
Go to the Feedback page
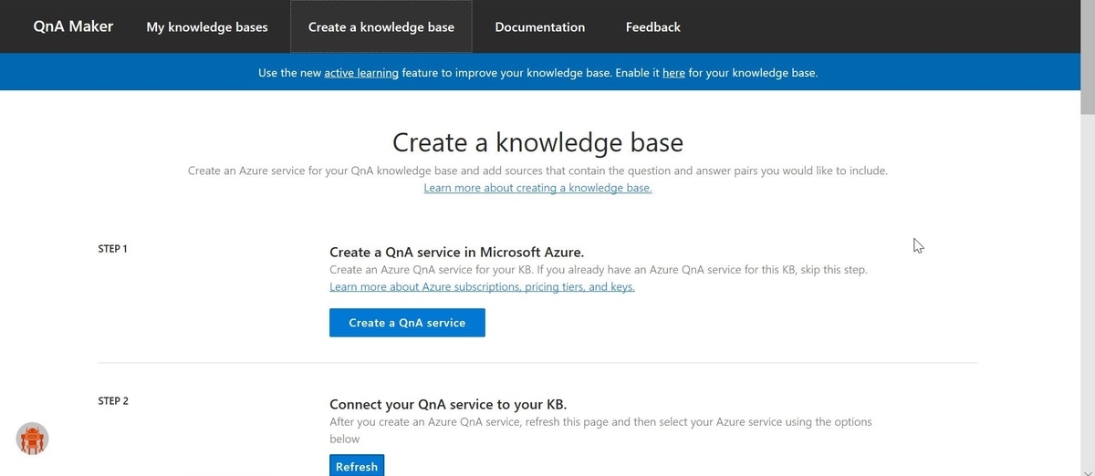point(652,27)
